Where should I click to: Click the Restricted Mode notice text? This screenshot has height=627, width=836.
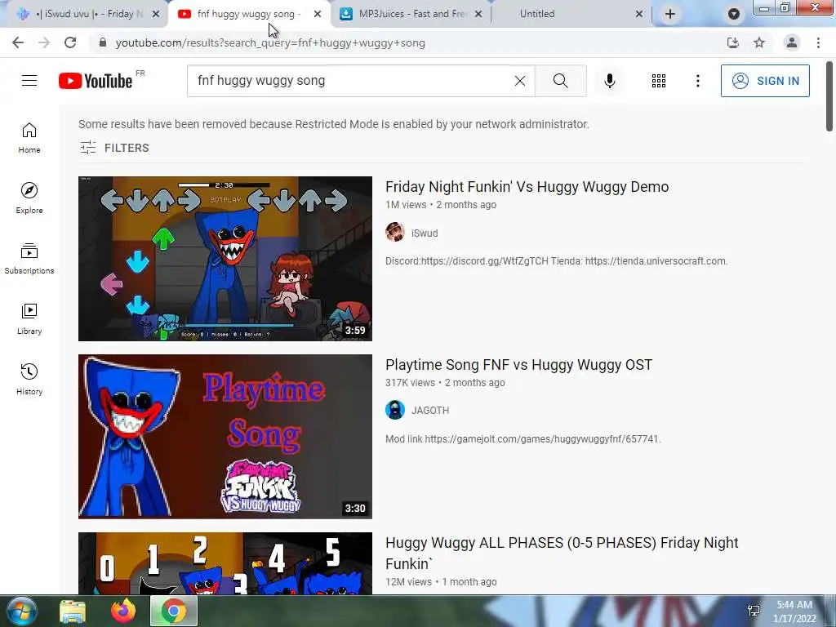334,124
